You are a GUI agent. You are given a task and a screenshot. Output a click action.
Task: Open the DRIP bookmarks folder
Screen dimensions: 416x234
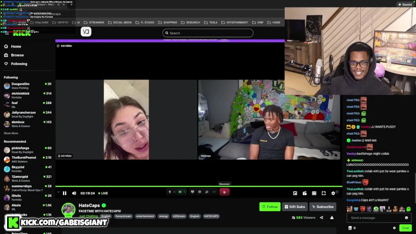click(257, 22)
